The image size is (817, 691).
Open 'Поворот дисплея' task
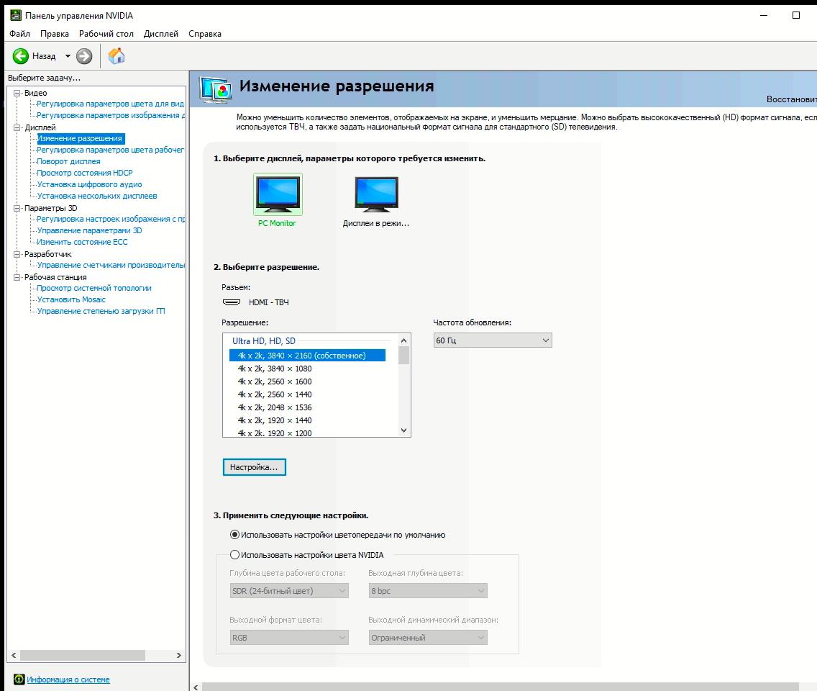tap(68, 161)
